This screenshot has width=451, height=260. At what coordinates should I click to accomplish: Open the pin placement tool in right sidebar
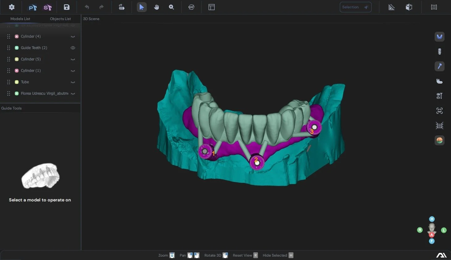pyautogui.click(x=439, y=66)
